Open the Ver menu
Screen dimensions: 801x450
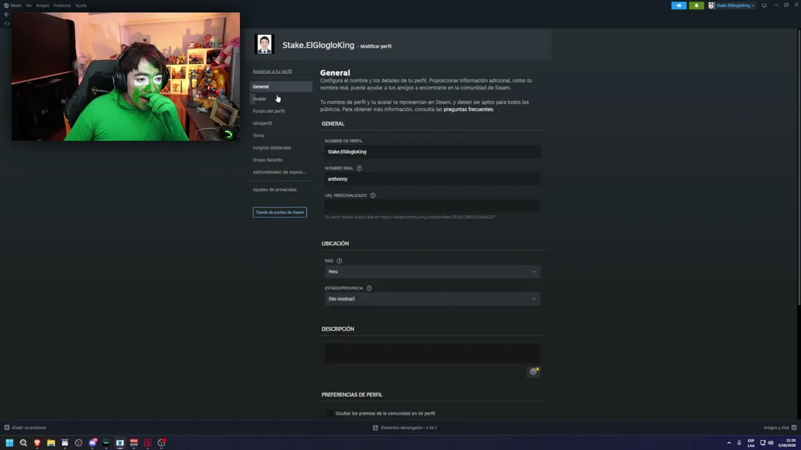(x=29, y=6)
